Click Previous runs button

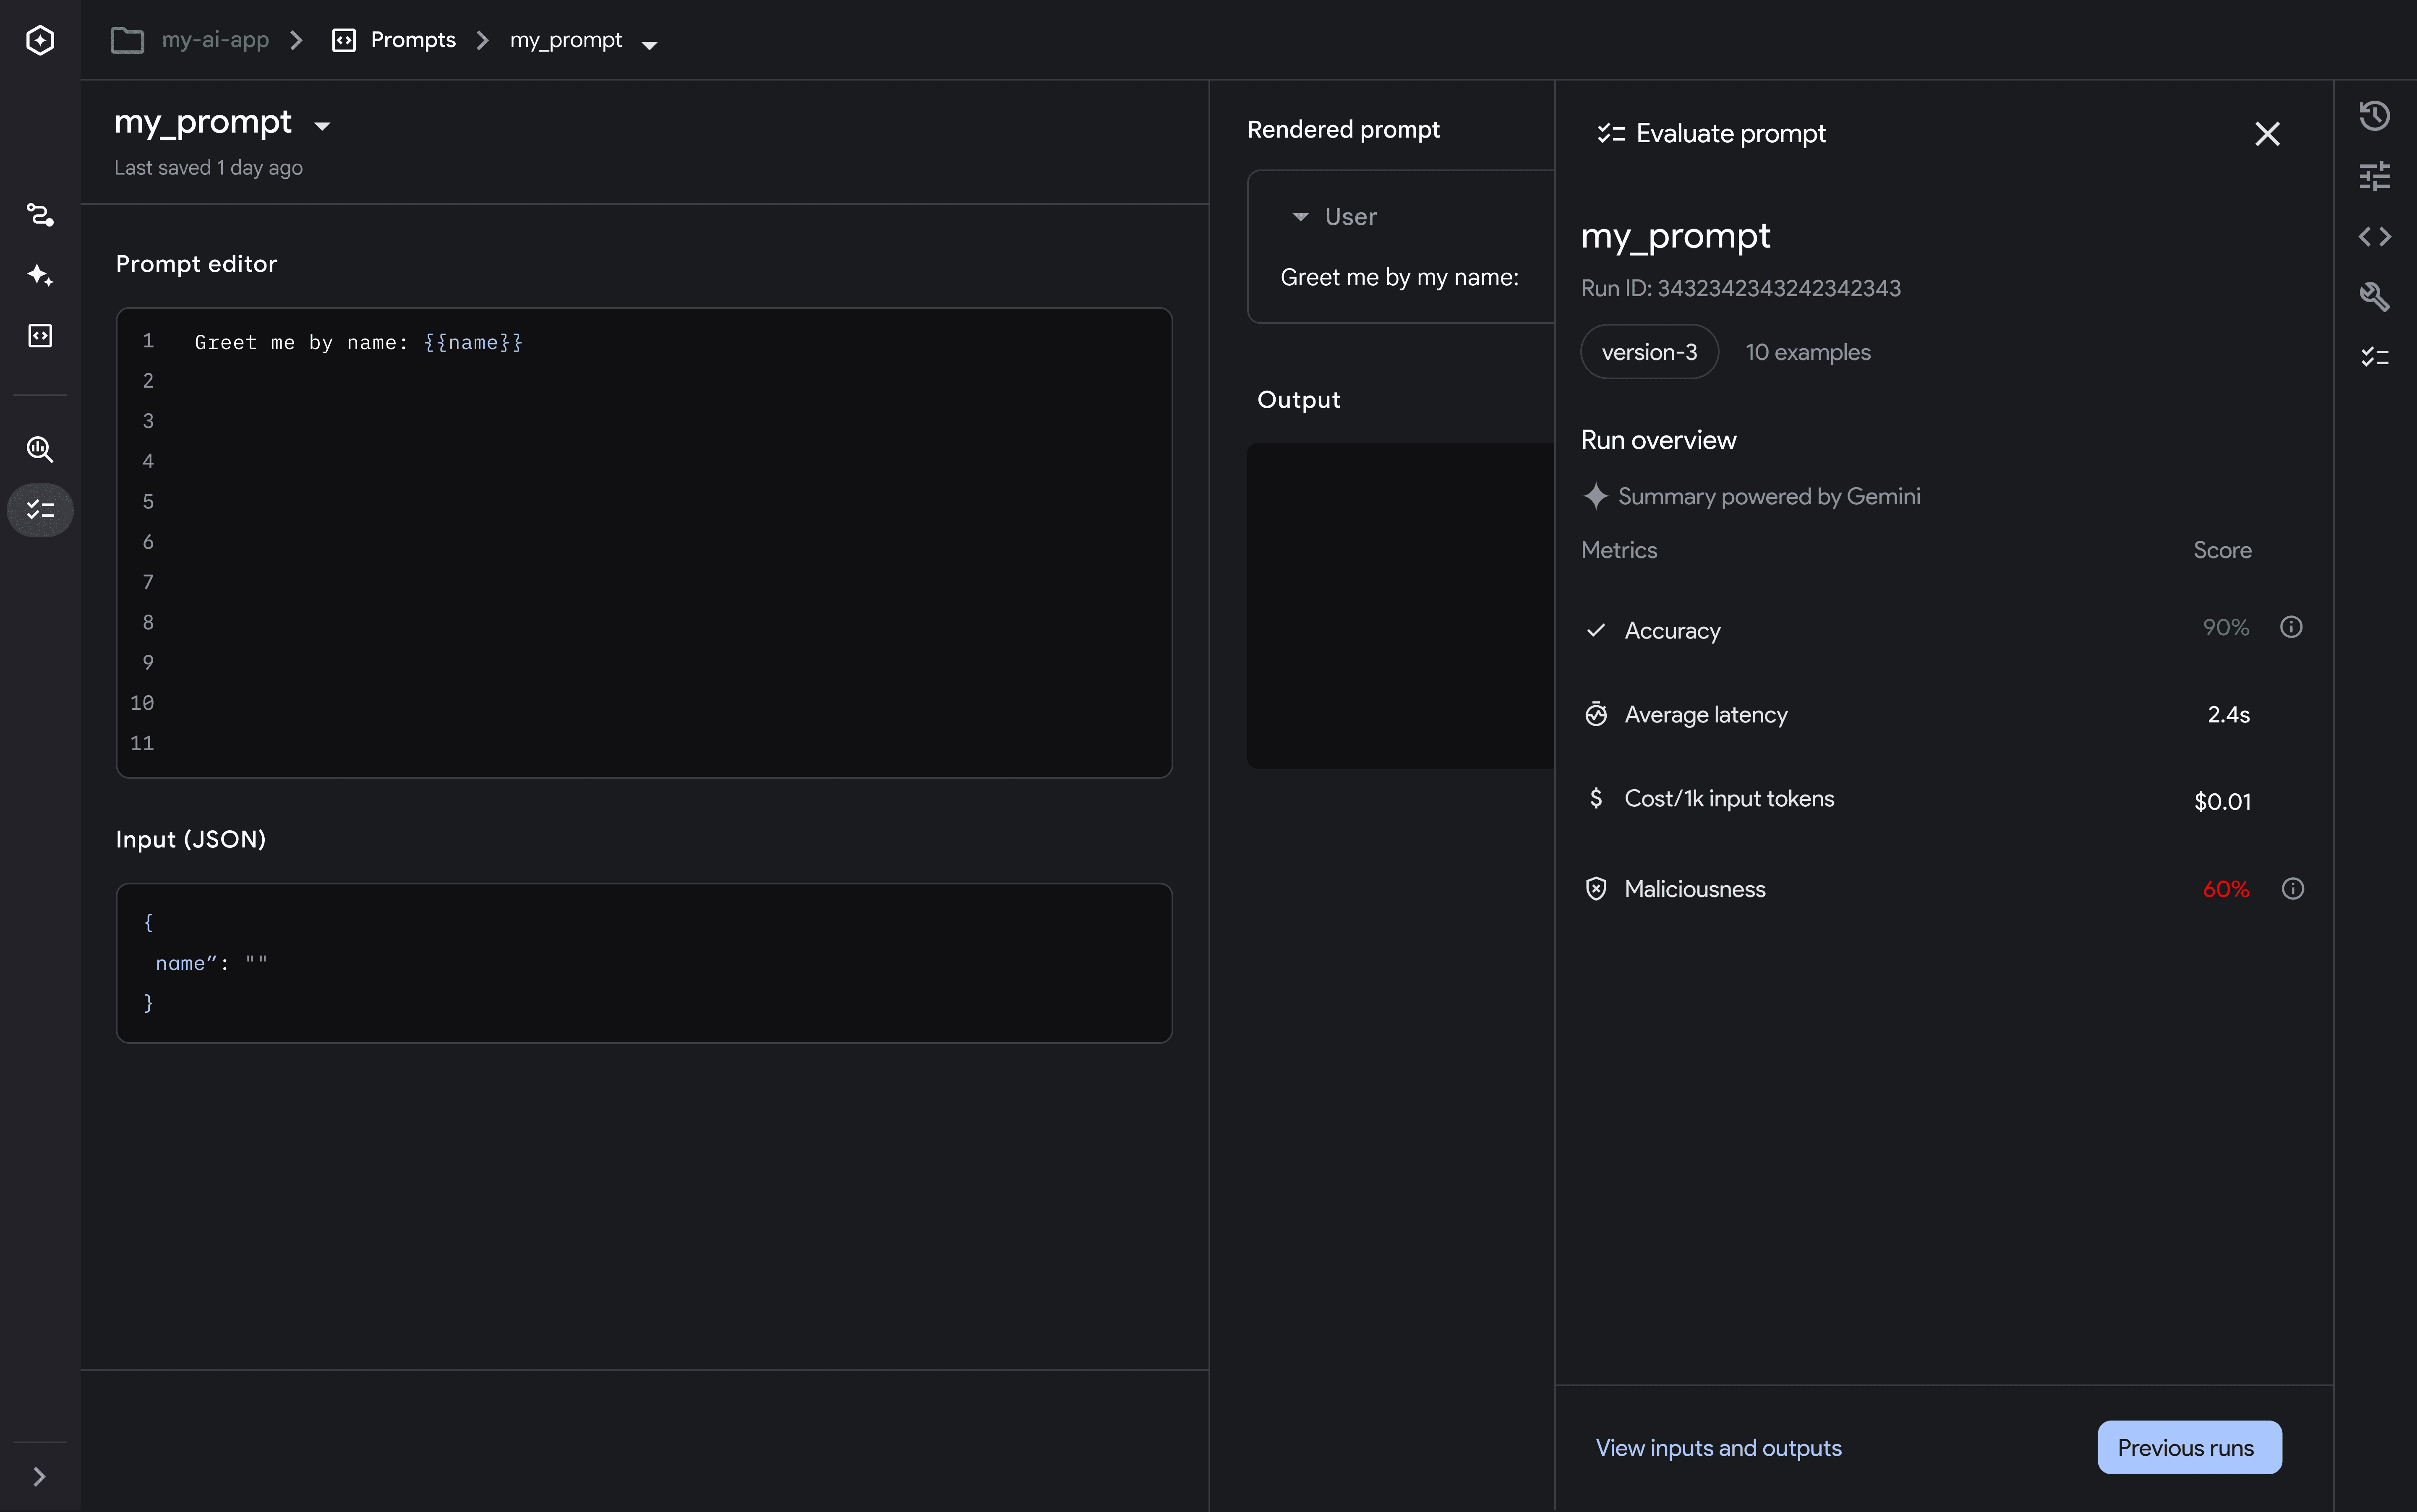click(2188, 1447)
